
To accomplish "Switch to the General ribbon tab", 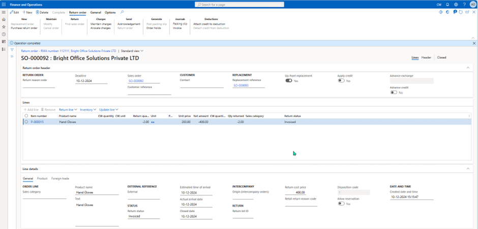I will pyautogui.click(x=96, y=13).
